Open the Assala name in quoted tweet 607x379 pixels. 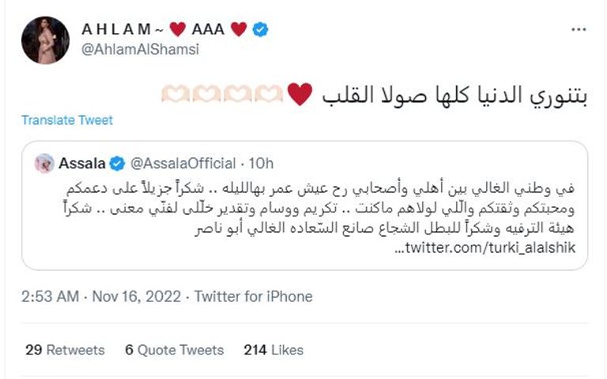pyautogui.click(x=82, y=163)
